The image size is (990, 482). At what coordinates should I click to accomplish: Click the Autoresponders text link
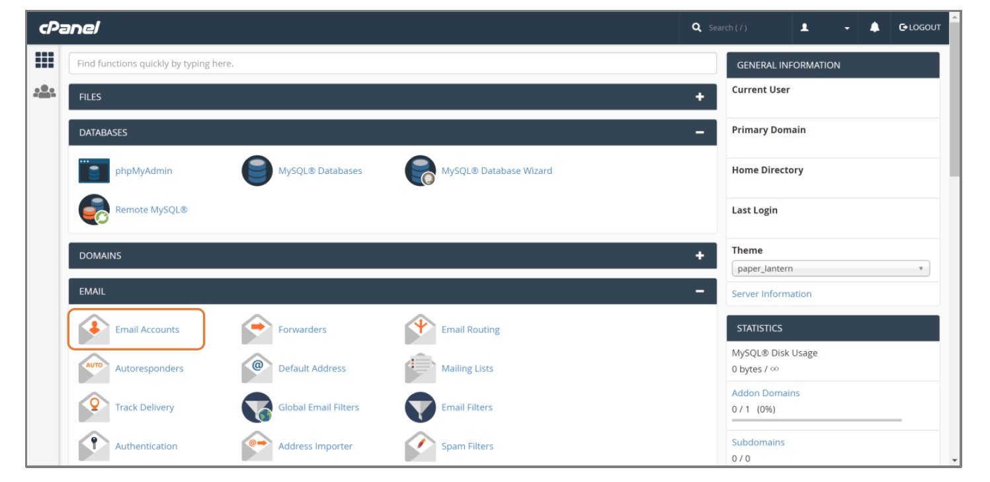pos(149,368)
